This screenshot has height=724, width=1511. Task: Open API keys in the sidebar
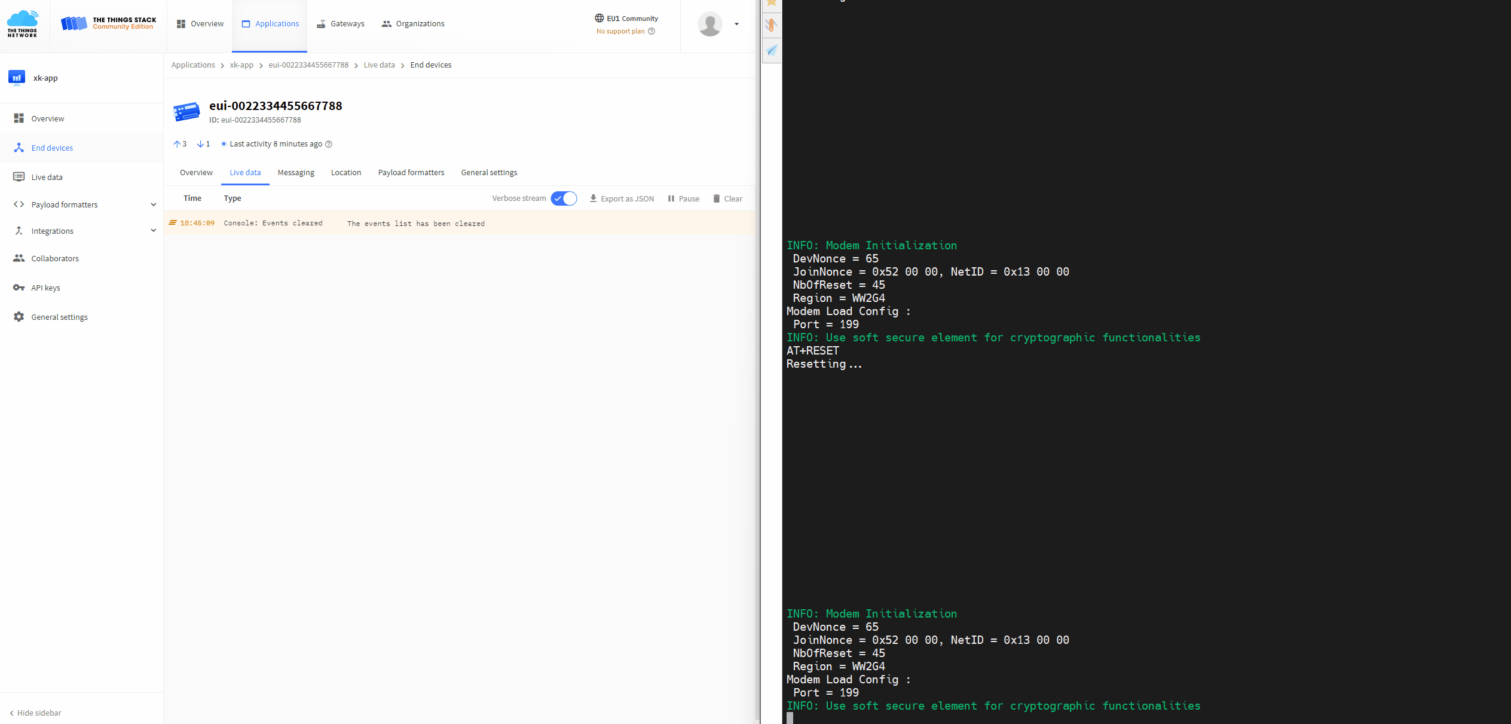click(x=45, y=288)
